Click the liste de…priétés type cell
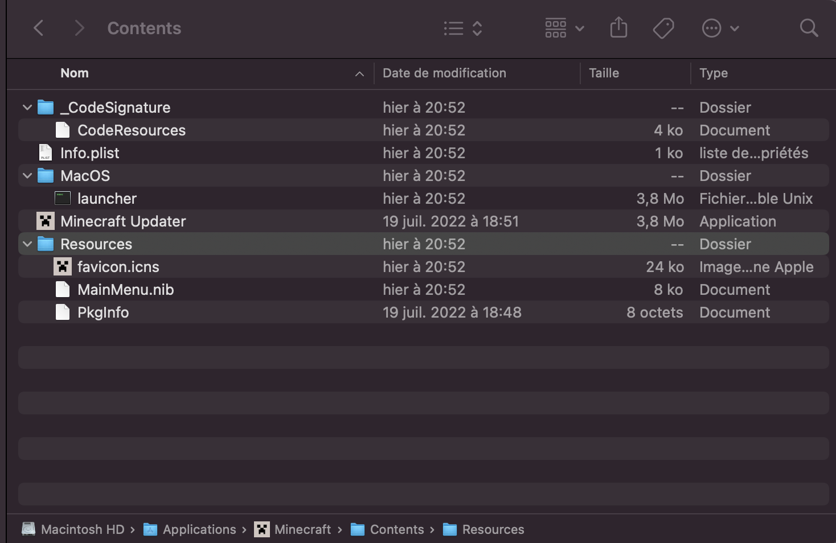Image resolution: width=836 pixels, height=543 pixels. (x=754, y=153)
